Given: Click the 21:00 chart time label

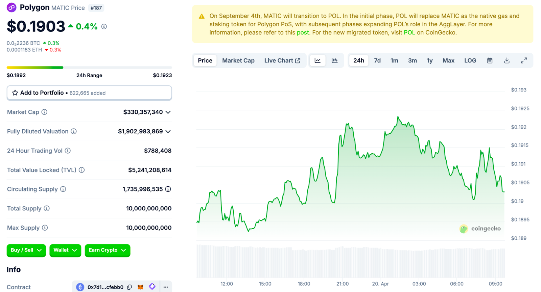Looking at the screenshot, I should (343, 284).
